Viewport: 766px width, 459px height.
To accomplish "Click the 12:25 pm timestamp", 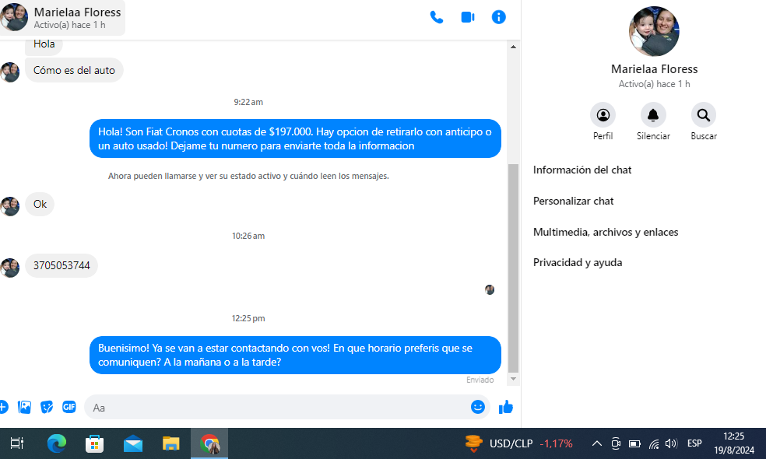I will tap(248, 318).
